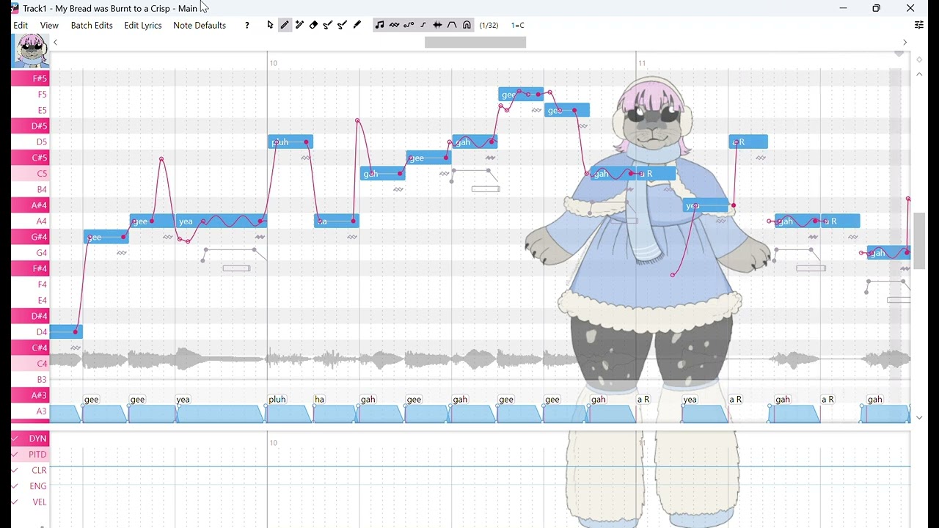Select the pencil plus tool

tap(299, 26)
